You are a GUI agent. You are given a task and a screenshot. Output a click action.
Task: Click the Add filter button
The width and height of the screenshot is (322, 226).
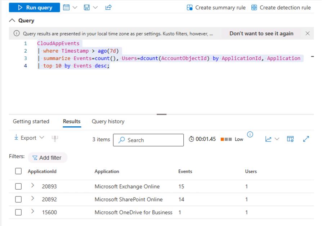[48, 158]
